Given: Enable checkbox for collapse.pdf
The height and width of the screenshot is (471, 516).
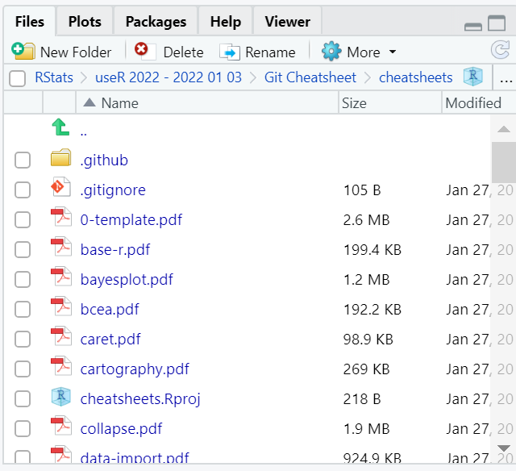Looking at the screenshot, I should pyautogui.click(x=23, y=429).
